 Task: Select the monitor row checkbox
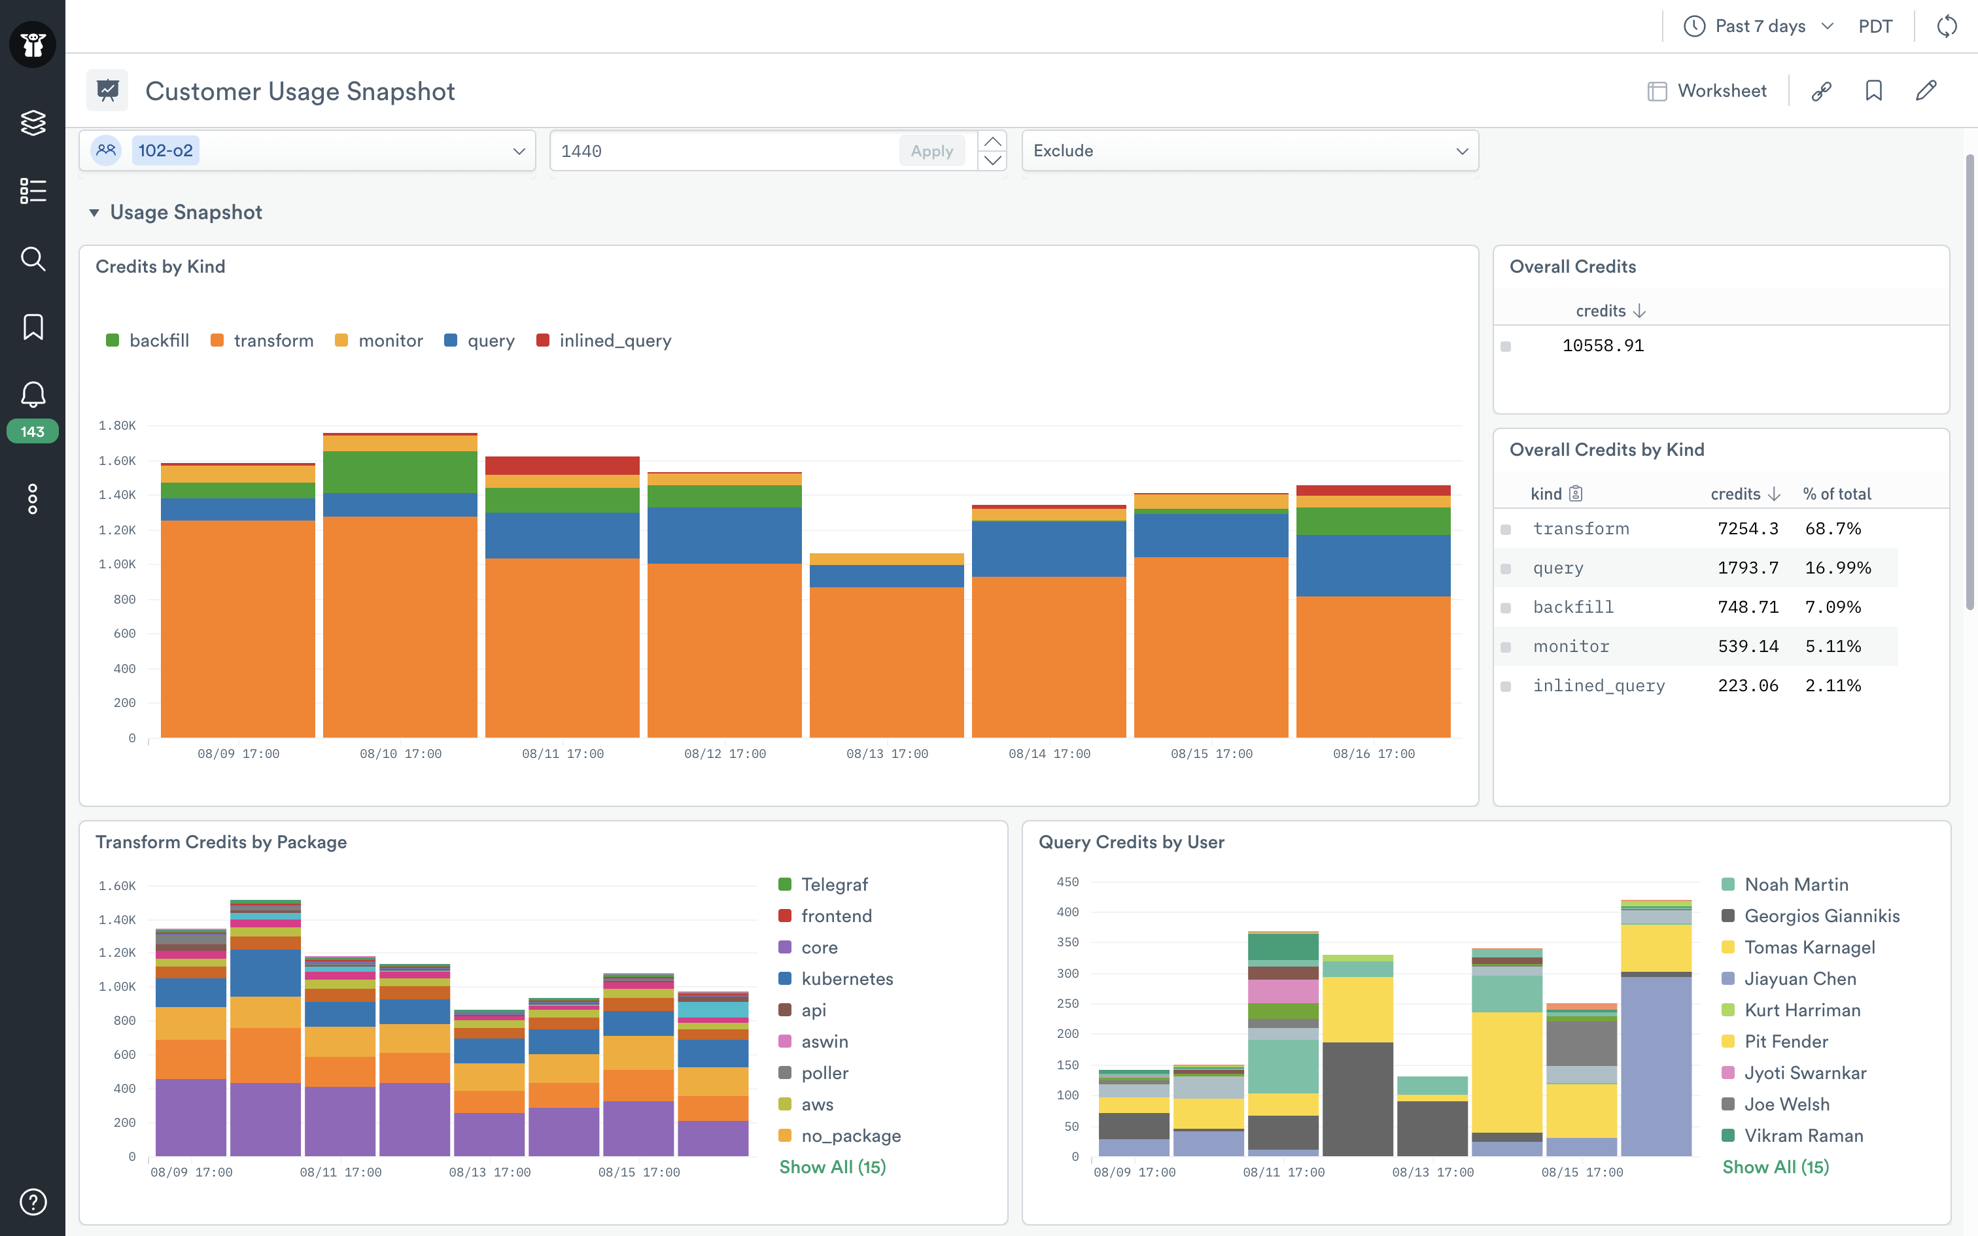tap(1506, 647)
